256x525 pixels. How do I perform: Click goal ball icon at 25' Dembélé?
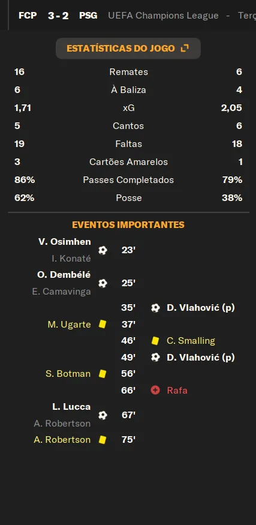(103, 283)
